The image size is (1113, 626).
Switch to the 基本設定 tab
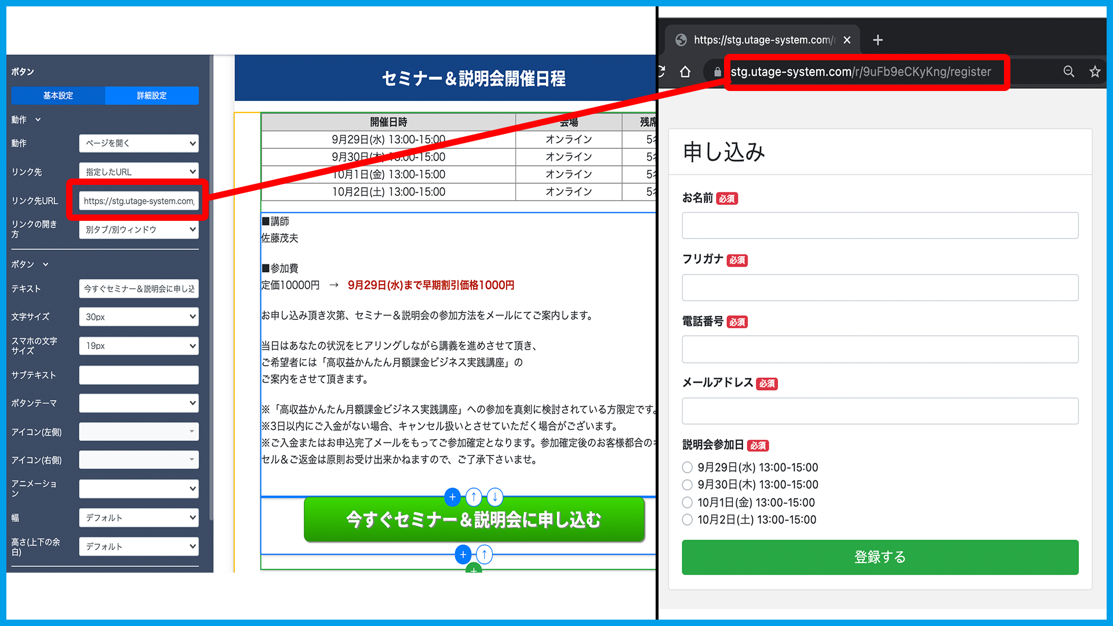[x=58, y=96]
